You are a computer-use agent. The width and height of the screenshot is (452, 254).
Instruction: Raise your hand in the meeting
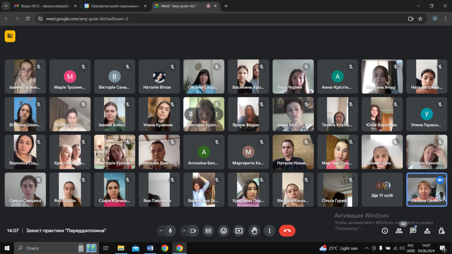pos(254,231)
